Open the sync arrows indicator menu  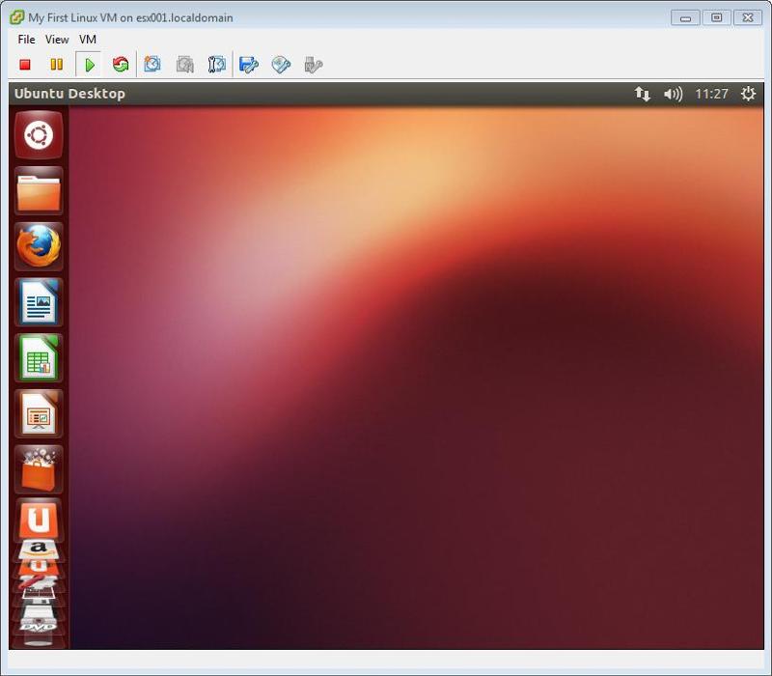[x=643, y=94]
